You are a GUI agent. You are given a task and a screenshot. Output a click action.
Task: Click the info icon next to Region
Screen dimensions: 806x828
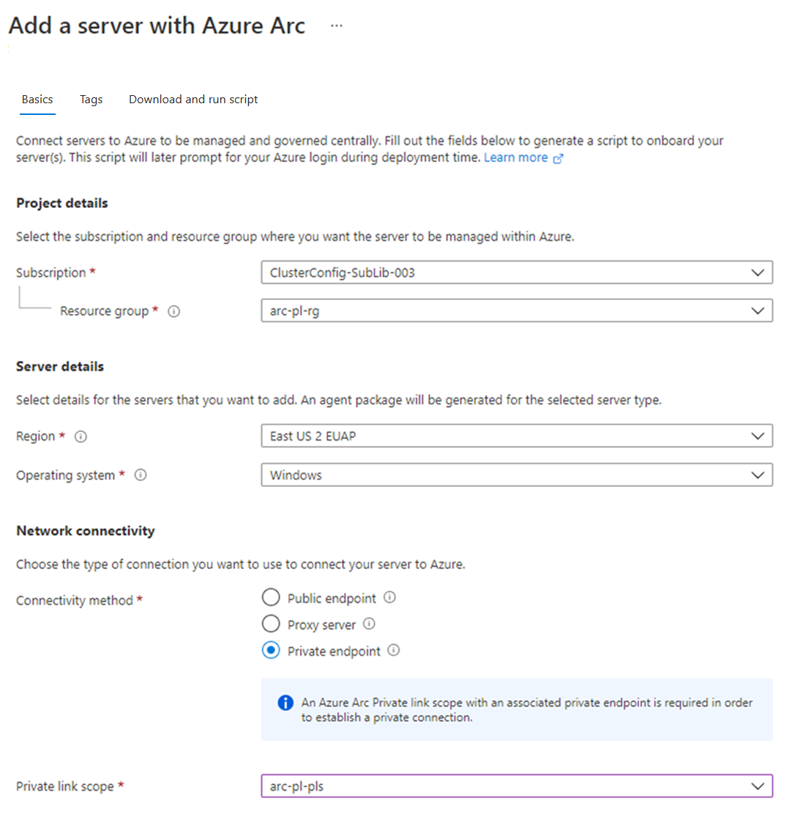coord(81,436)
